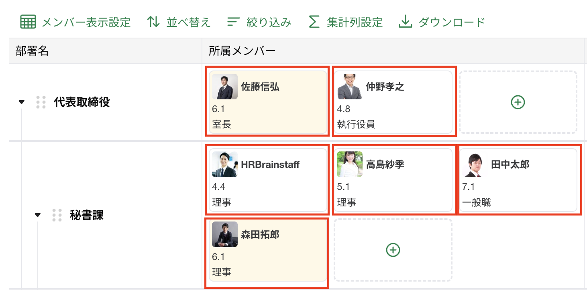
Task: Select the 森田拓郎 member card
Action: tap(267, 252)
